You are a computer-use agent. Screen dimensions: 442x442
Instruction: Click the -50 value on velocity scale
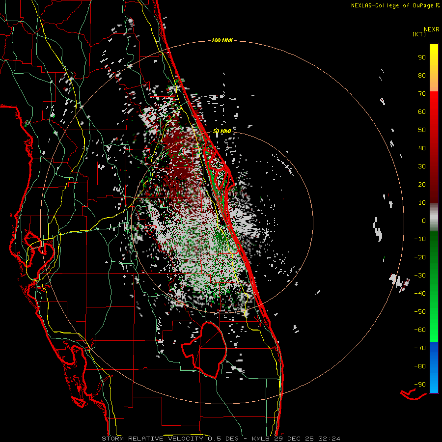pos(420,312)
